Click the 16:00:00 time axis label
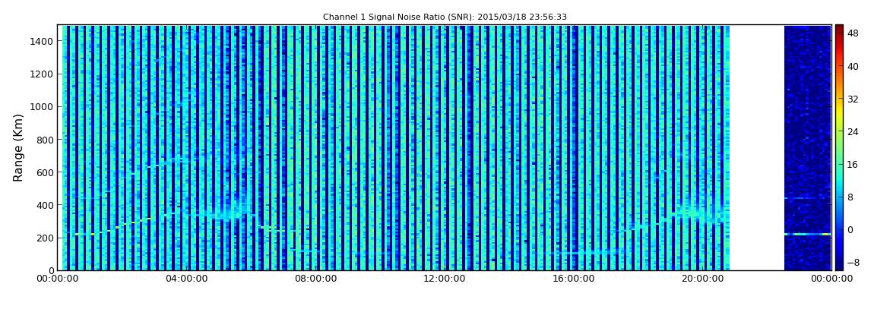The image size is (874, 309). pyautogui.click(x=575, y=279)
